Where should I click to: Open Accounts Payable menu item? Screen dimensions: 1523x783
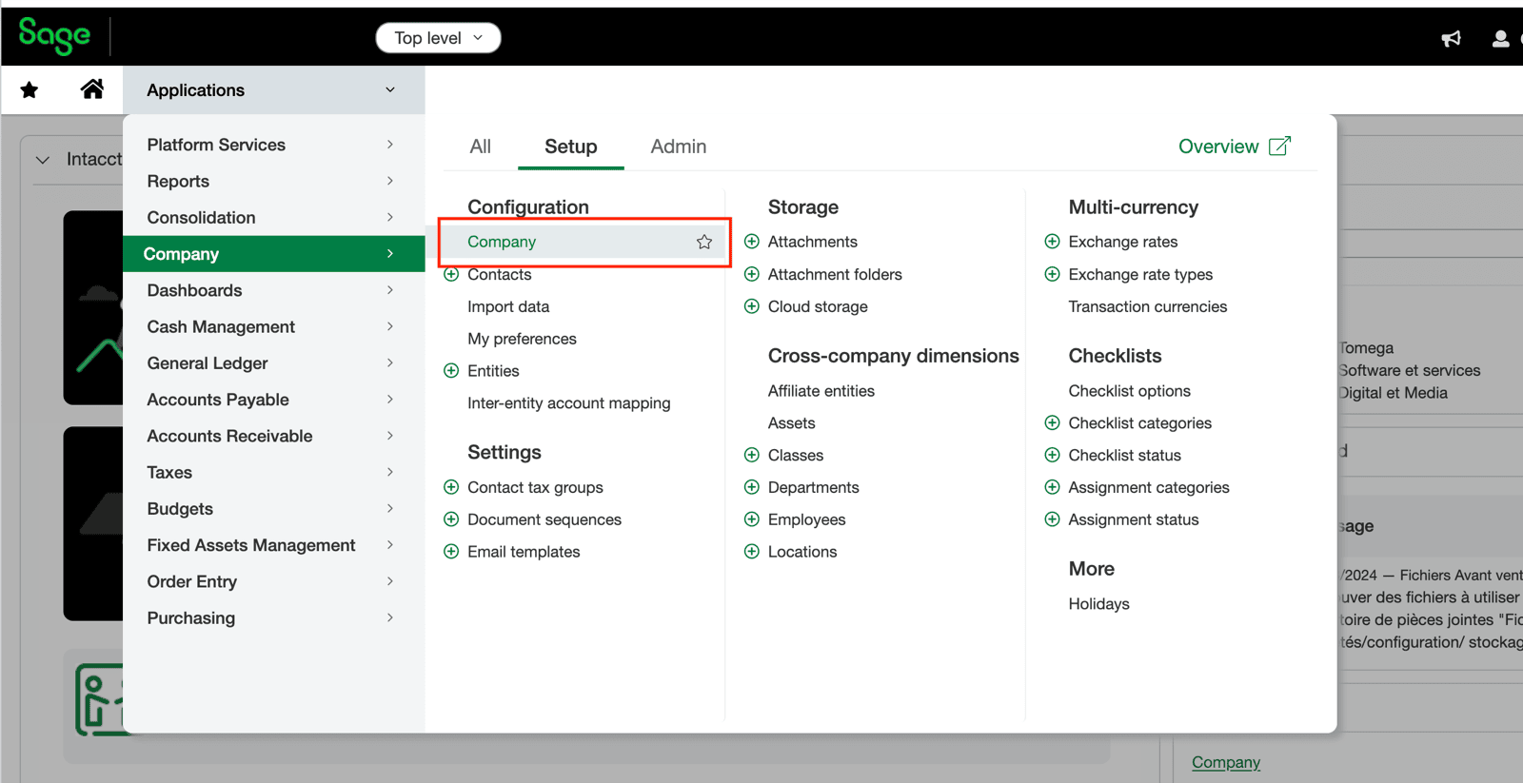point(274,400)
